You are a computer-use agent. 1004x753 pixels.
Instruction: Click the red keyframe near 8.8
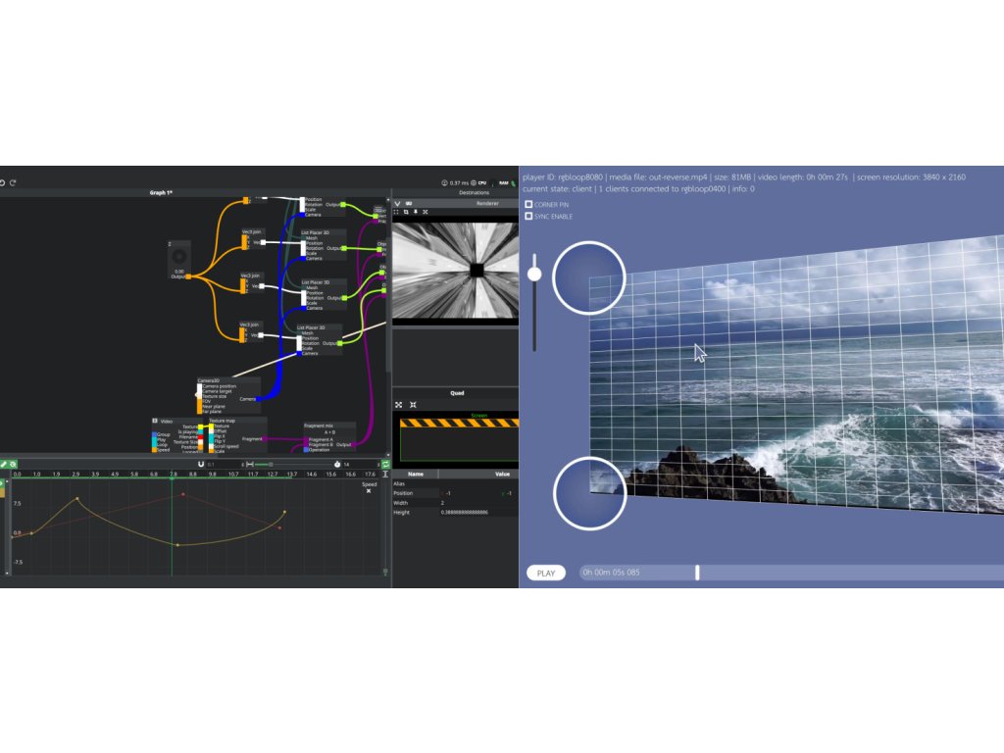183,494
